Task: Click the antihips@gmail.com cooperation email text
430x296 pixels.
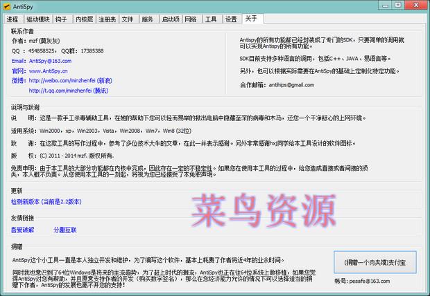Action: click(x=291, y=85)
